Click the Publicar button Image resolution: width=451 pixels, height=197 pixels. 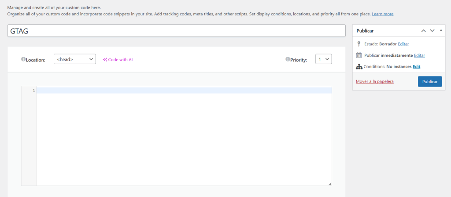coord(430,81)
